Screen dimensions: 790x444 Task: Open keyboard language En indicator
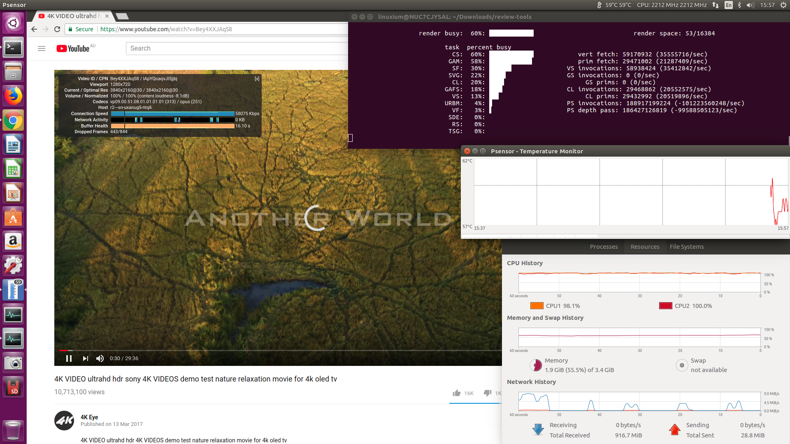tap(729, 5)
